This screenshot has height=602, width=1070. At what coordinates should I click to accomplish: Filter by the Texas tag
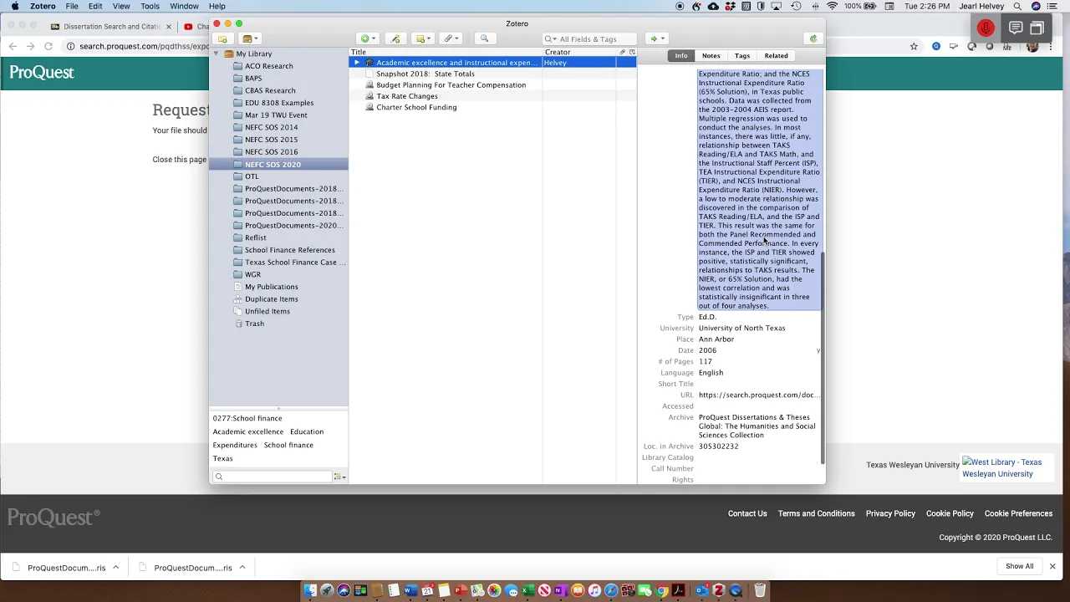tap(222, 458)
